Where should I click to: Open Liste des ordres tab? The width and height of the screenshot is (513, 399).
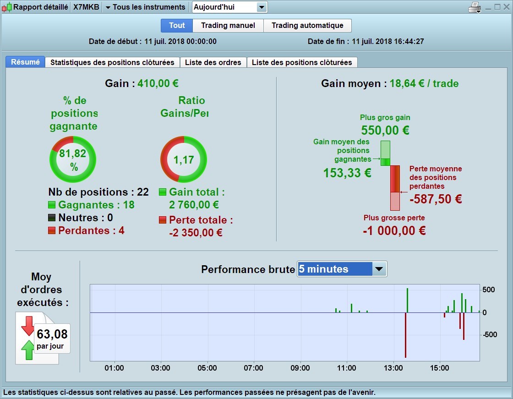coord(213,62)
